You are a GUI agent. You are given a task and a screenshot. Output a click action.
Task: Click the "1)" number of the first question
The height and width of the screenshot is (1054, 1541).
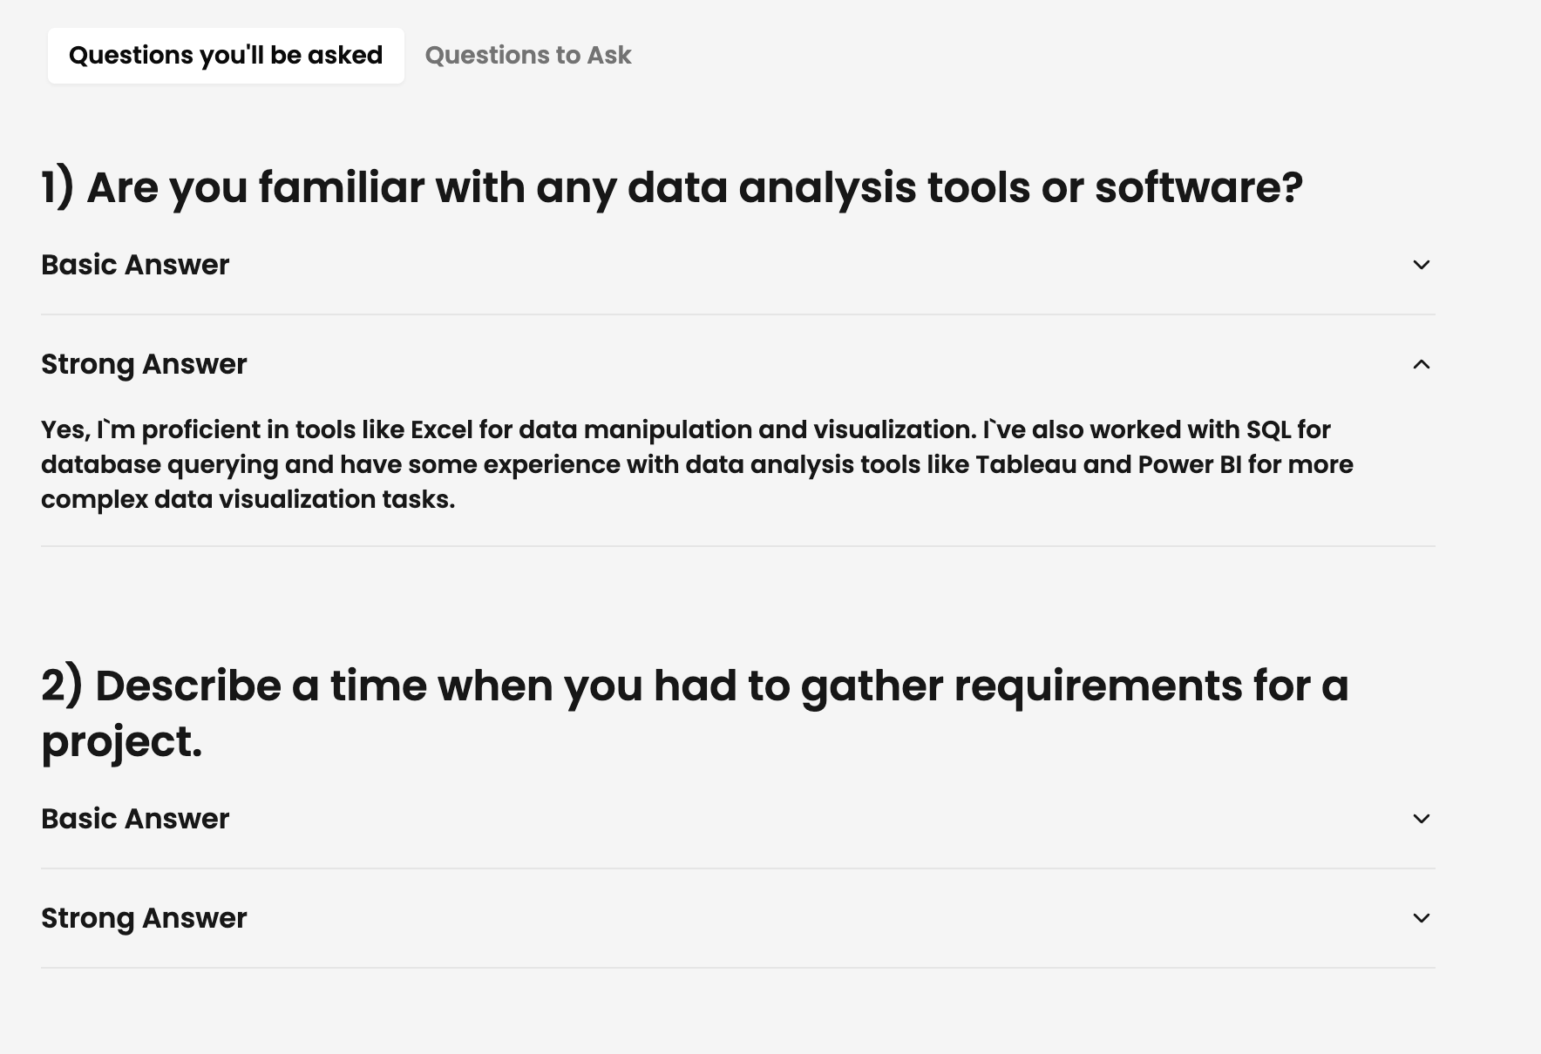click(58, 187)
